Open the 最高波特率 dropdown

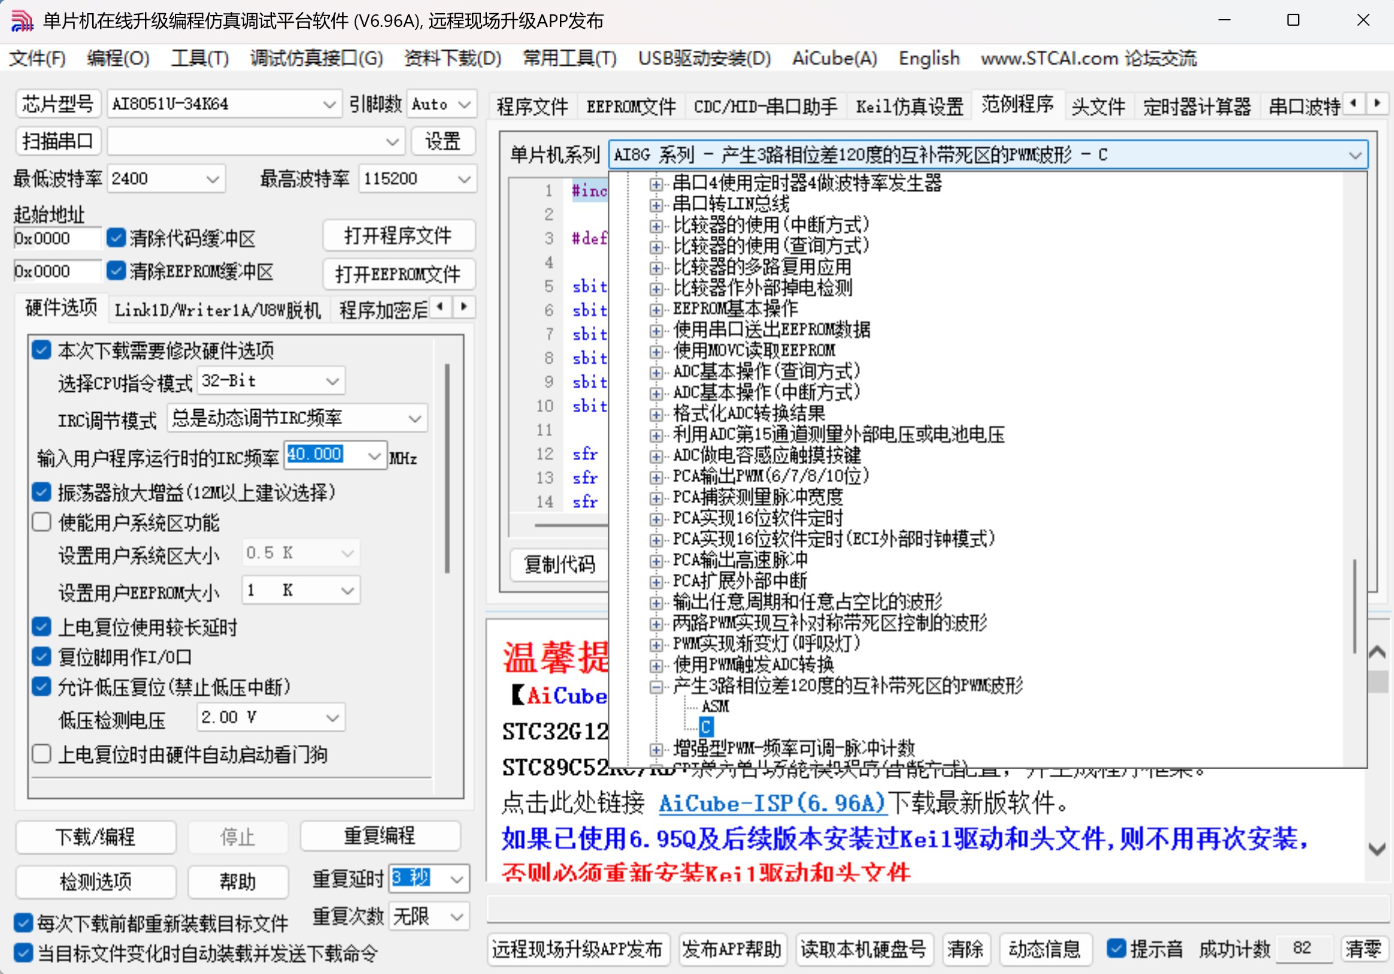pos(464,179)
